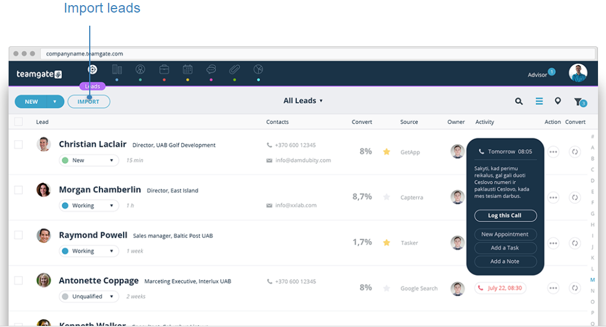Open the paperclip Files icon

234,70
